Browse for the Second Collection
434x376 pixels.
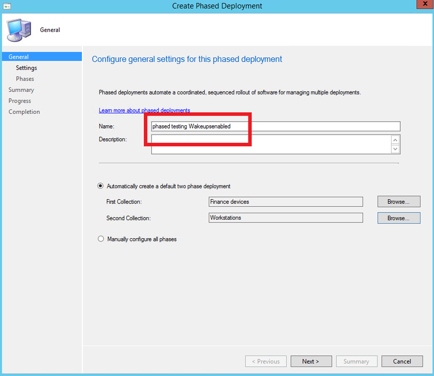399,218
